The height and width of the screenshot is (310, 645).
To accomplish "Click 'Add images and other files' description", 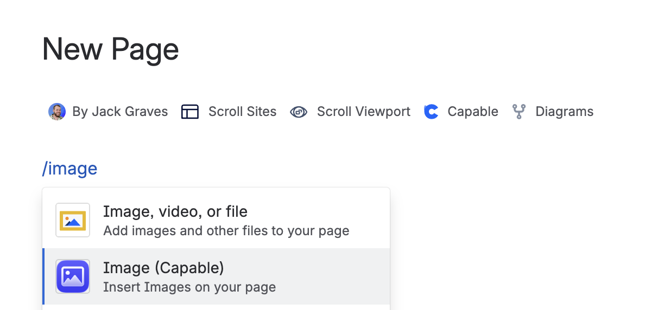I will pyautogui.click(x=226, y=231).
